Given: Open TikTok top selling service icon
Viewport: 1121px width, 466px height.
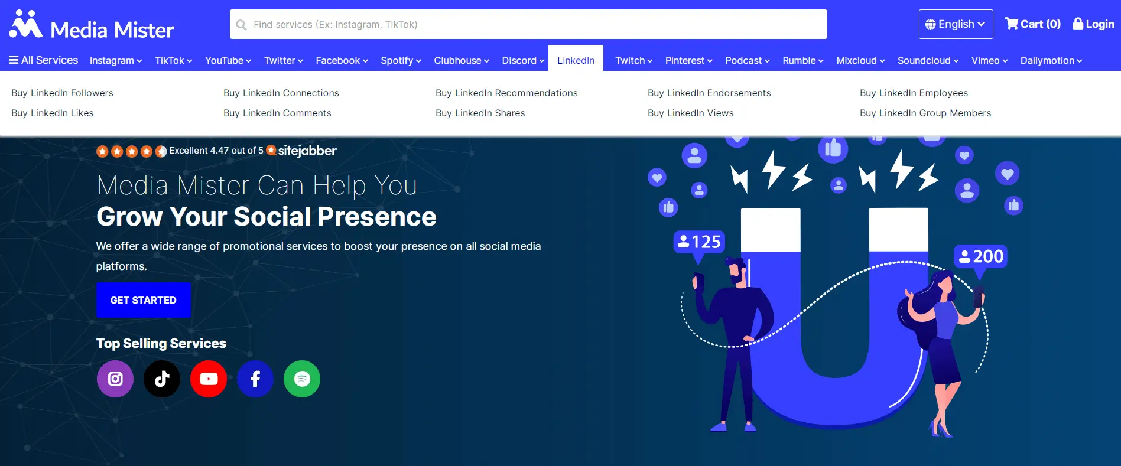Looking at the screenshot, I should (x=162, y=379).
